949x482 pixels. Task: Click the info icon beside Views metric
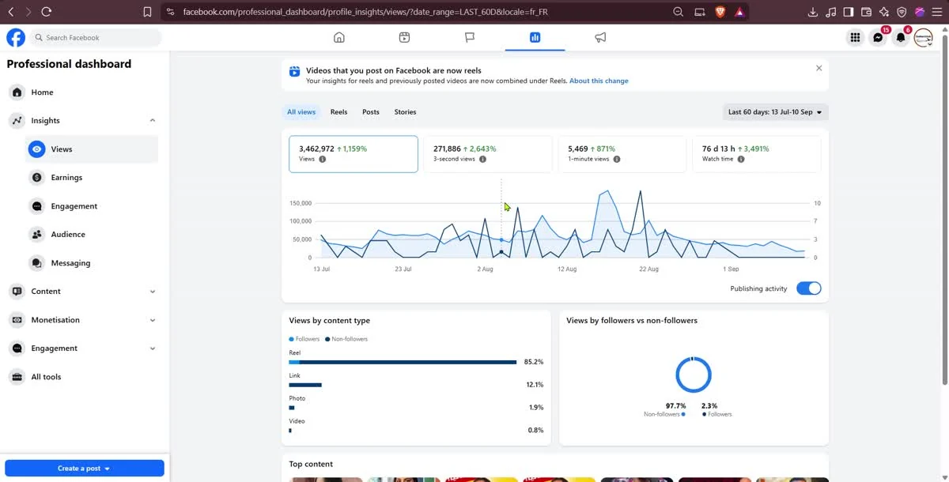point(322,159)
